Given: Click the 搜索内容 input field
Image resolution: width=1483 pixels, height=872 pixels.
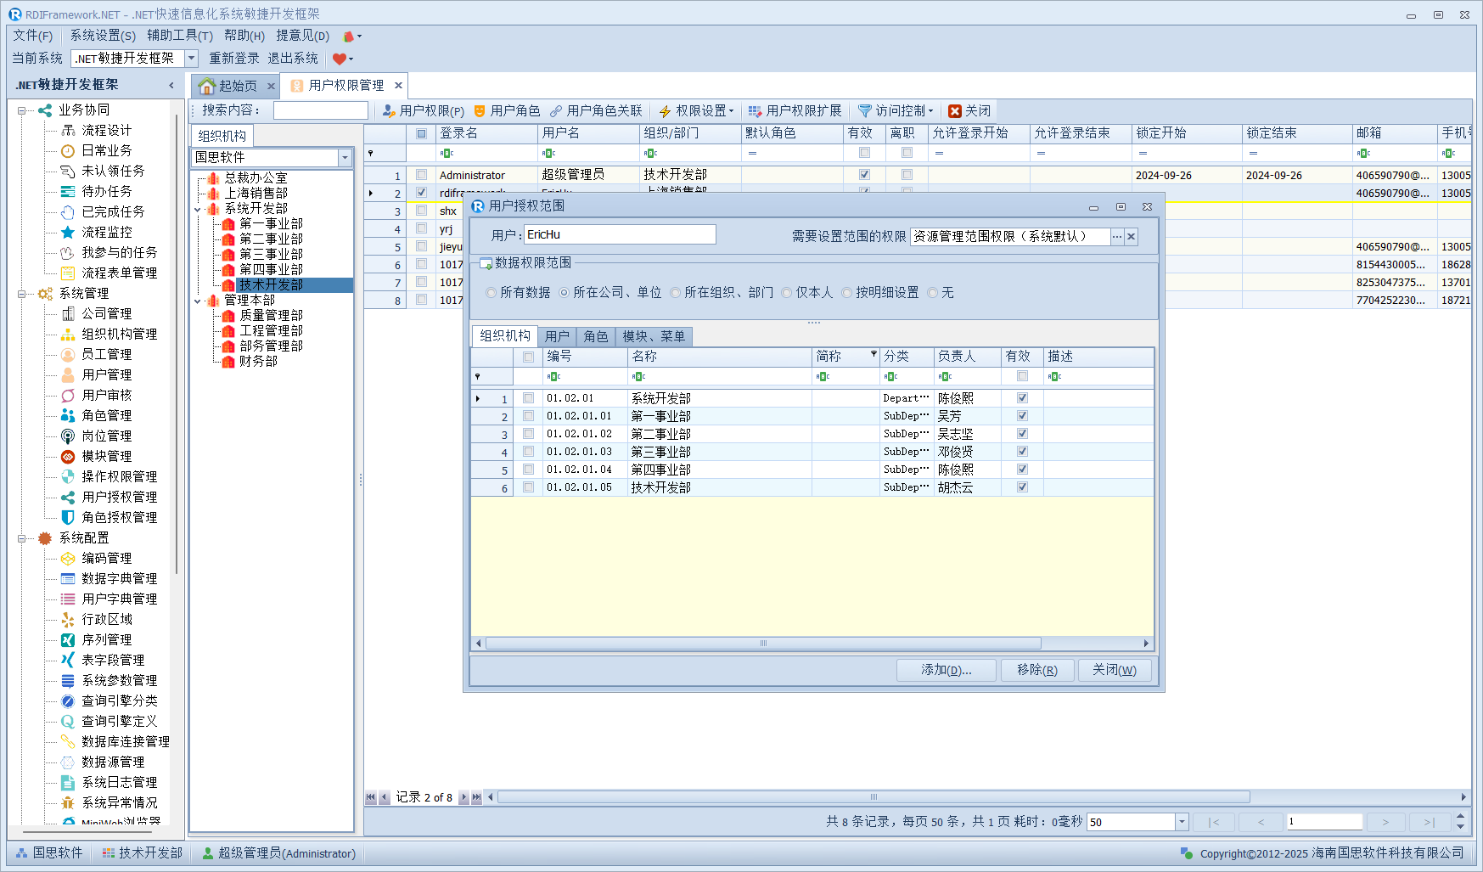Looking at the screenshot, I should click(320, 110).
